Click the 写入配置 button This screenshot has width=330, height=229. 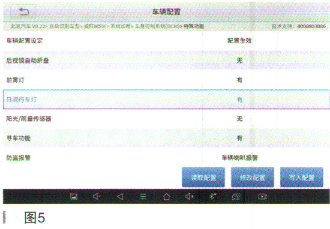(301, 177)
